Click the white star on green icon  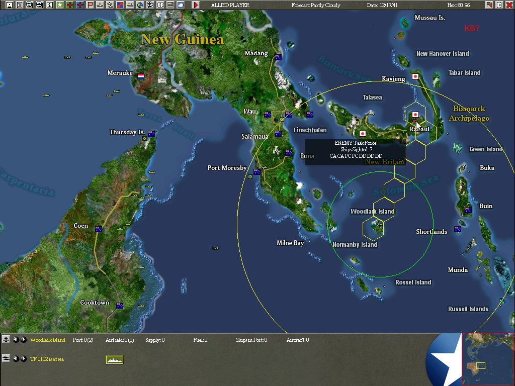(59, 5)
